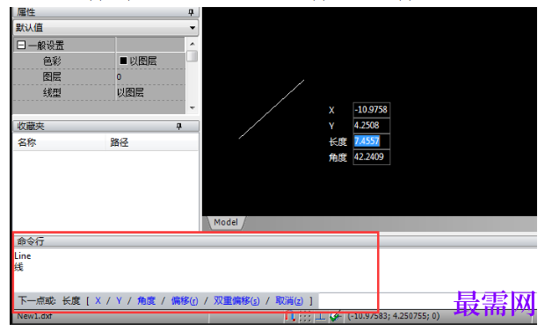
Task: Collapse the 一般设置 group
Action: pos(21,45)
